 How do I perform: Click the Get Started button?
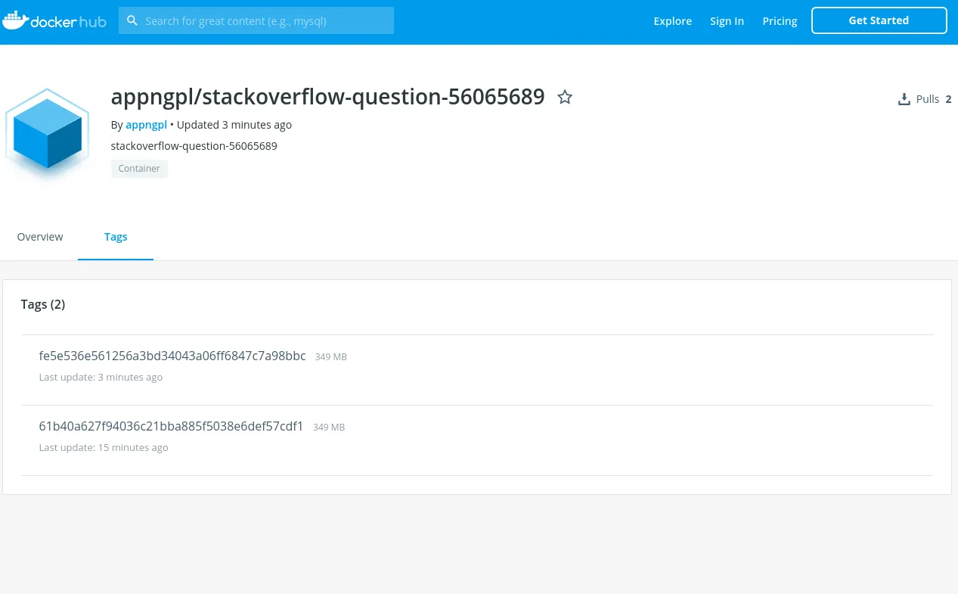879,20
